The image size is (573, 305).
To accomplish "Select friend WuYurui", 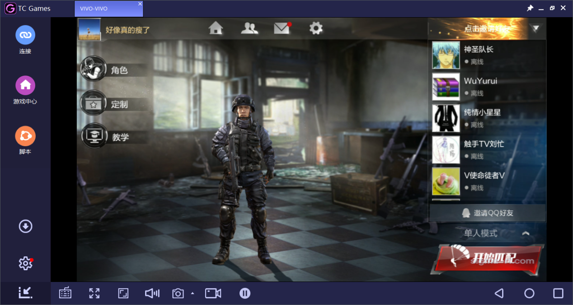I will point(487,87).
